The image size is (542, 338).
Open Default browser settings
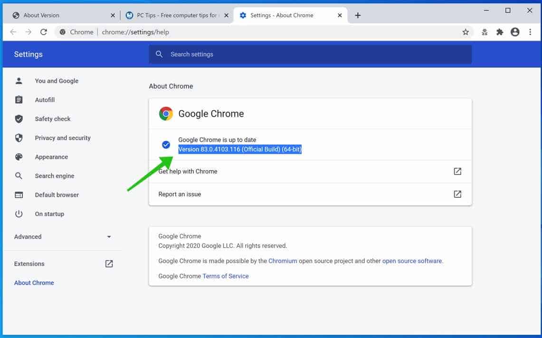[x=57, y=195]
